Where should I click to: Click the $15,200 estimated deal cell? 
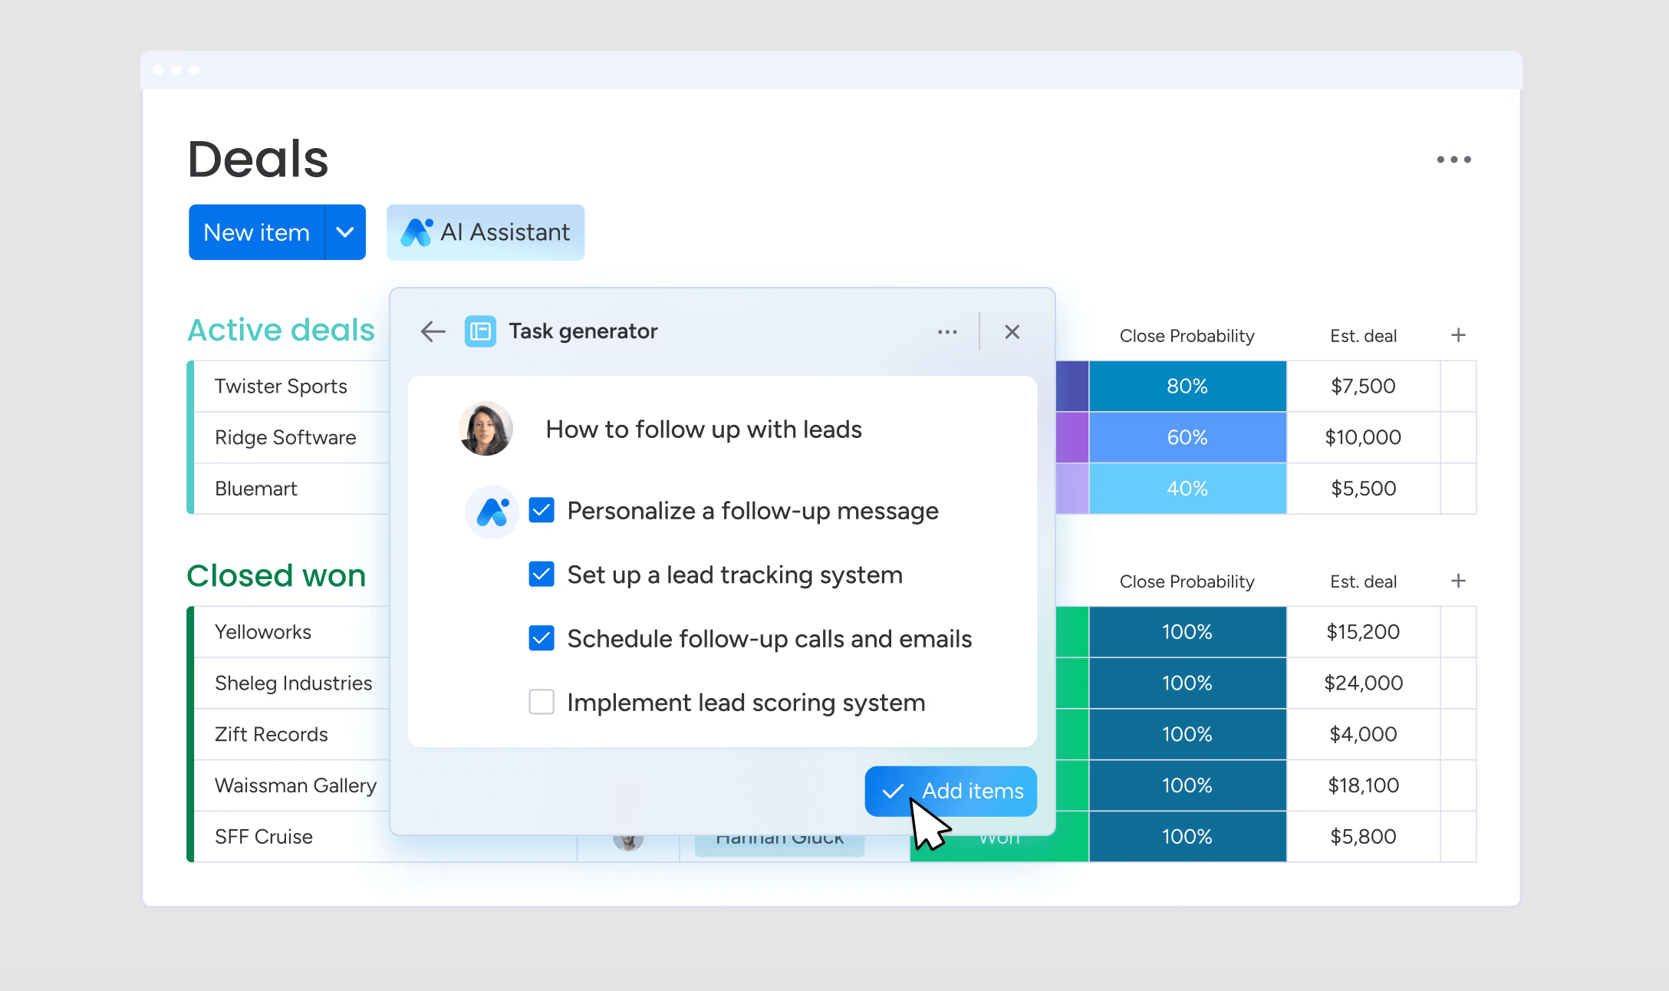pyautogui.click(x=1363, y=632)
